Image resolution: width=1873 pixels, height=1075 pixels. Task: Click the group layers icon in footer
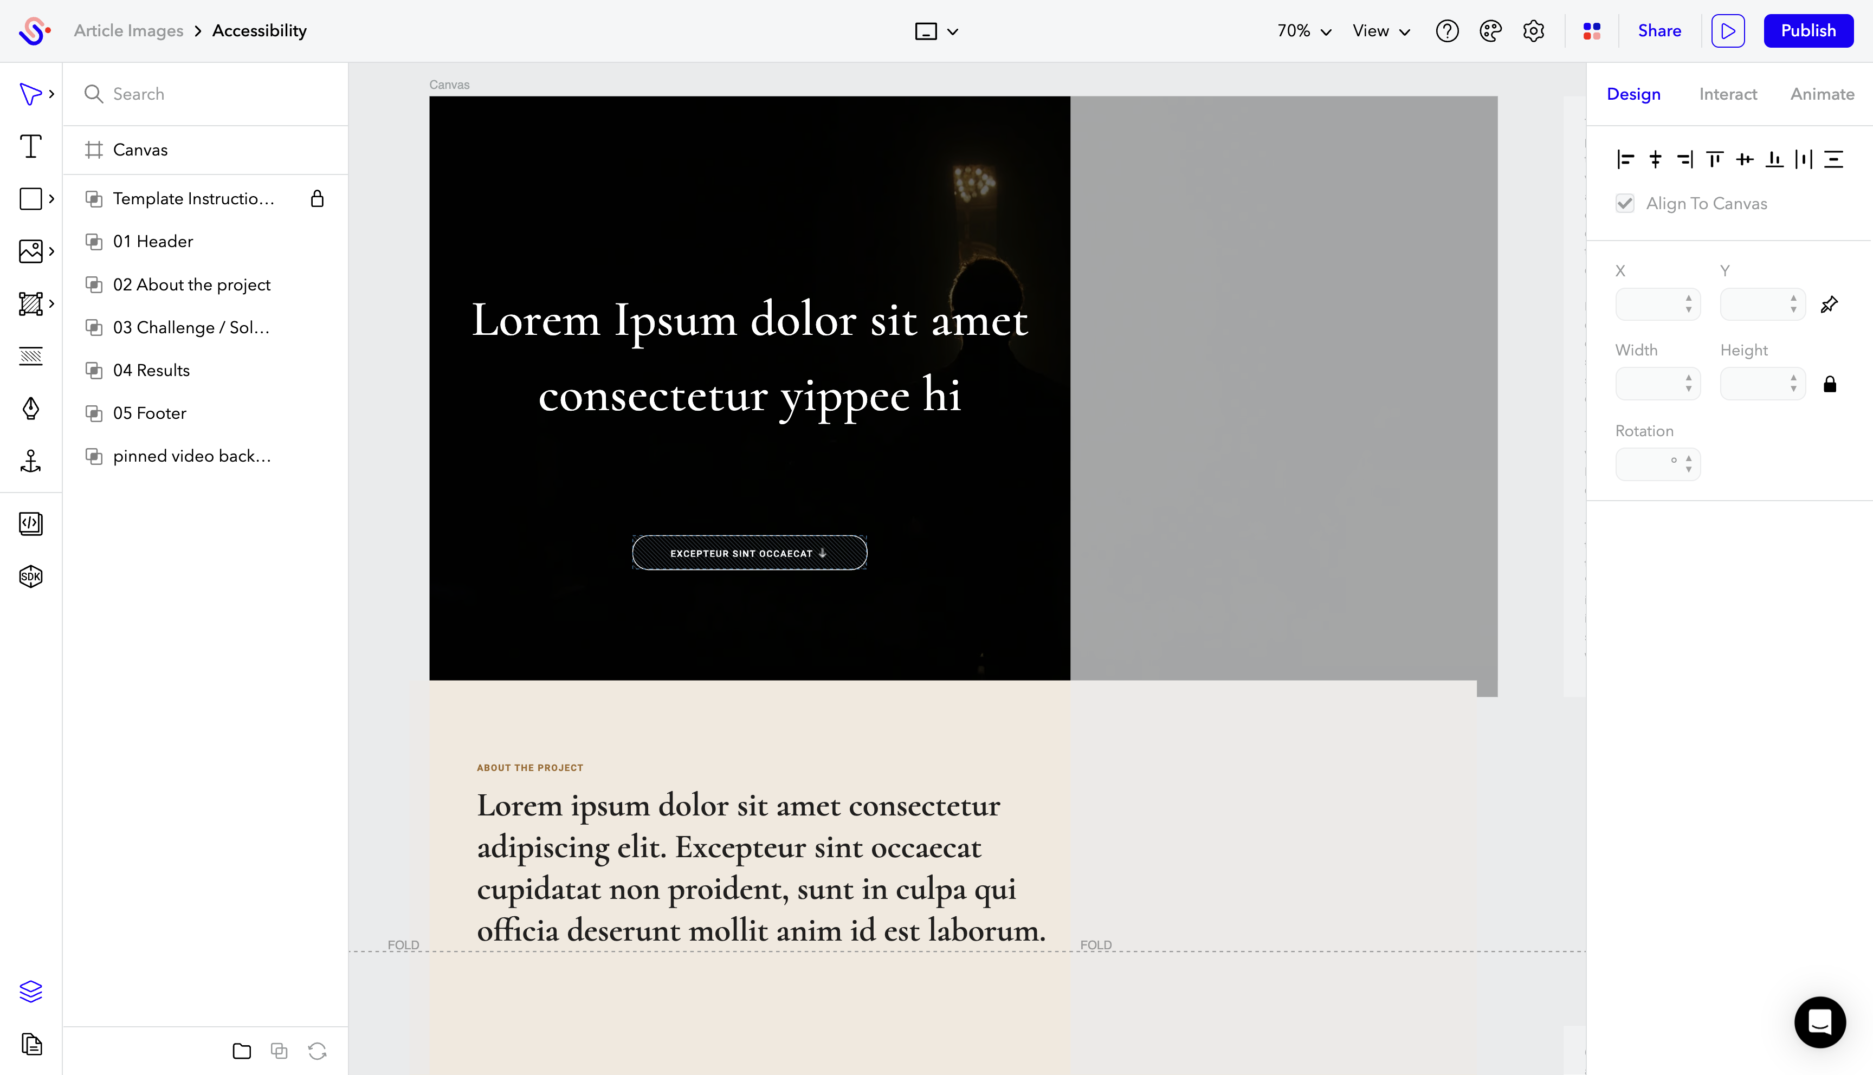pos(279,1051)
